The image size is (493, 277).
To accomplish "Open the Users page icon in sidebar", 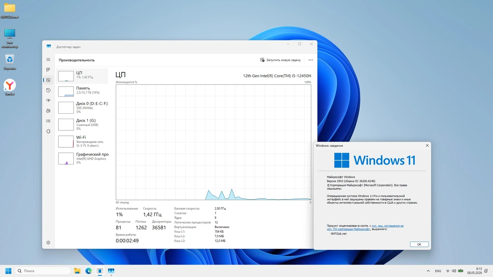I will [x=48, y=111].
